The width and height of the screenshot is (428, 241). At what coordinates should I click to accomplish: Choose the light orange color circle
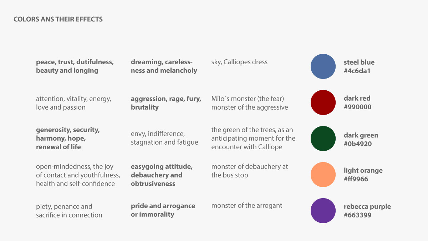click(323, 175)
